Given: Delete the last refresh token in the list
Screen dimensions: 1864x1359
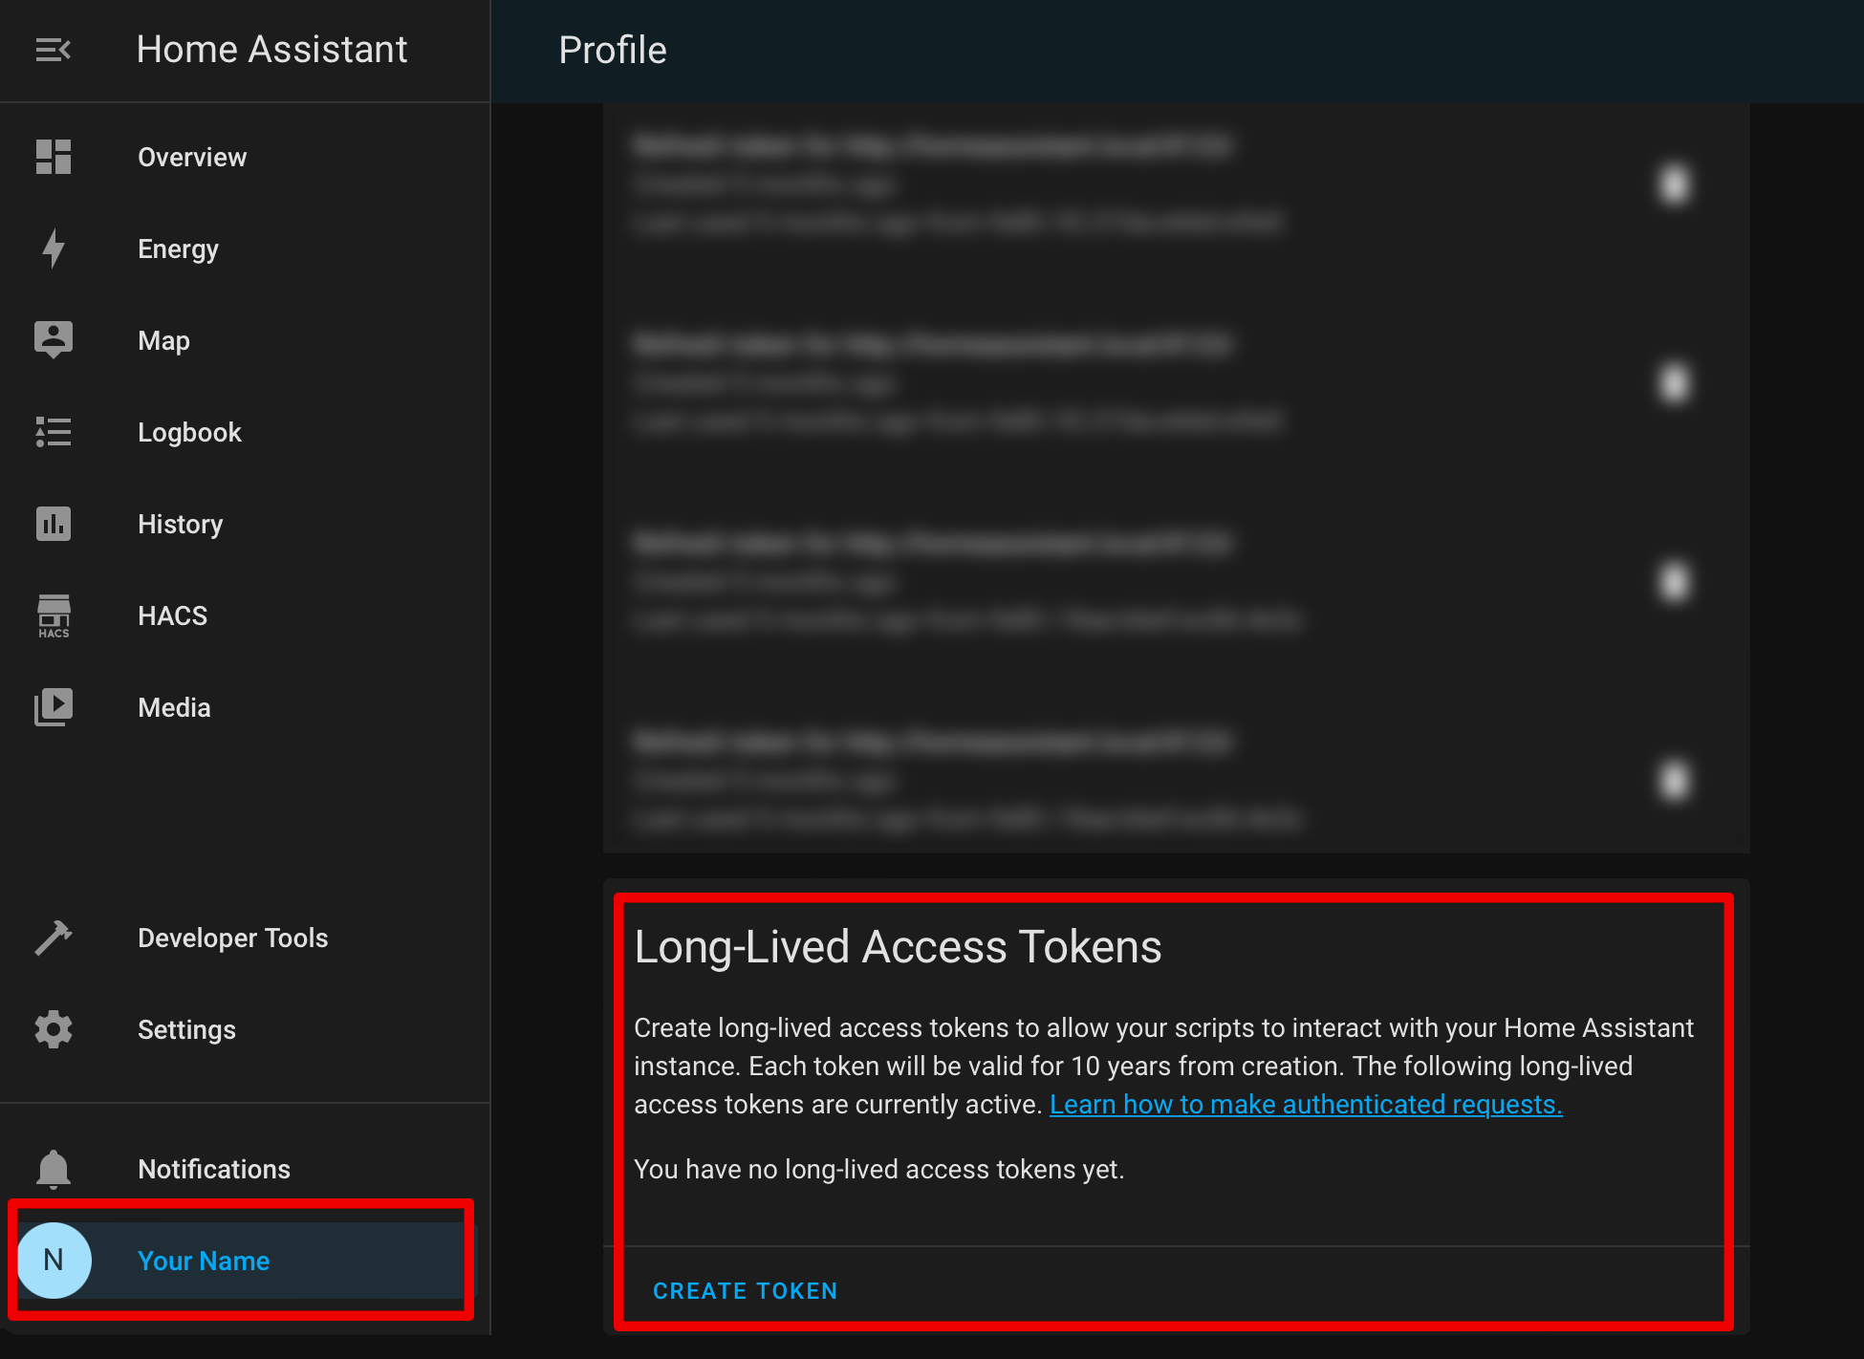Looking at the screenshot, I should point(1676,780).
